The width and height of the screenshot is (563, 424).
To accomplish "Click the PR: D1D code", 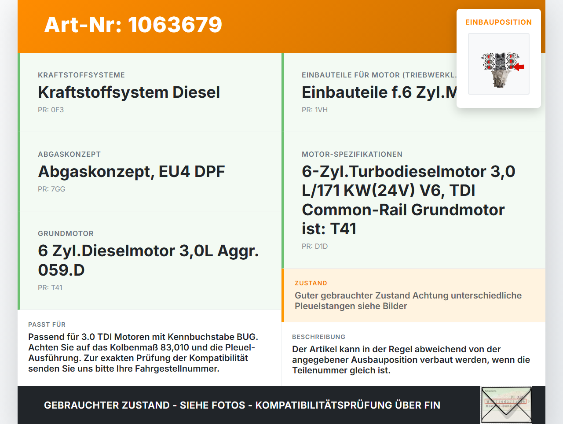I will coord(315,247).
